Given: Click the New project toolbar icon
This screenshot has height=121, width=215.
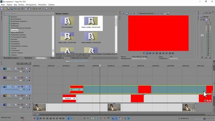Looking at the screenshot, I should tap(2, 9).
